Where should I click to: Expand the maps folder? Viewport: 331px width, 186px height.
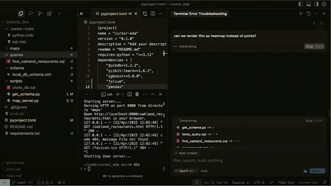[x=15, y=48]
